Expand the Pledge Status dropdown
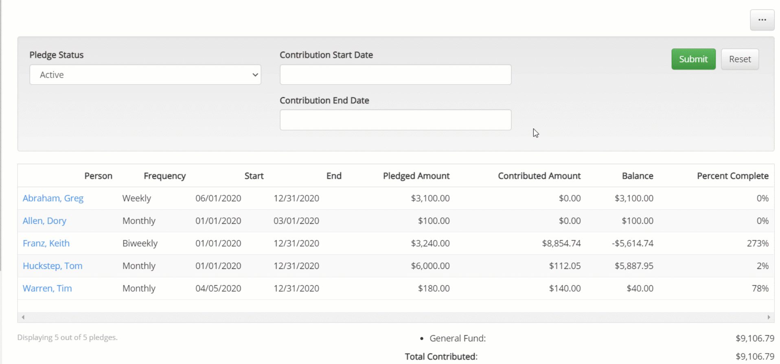This screenshot has width=780, height=364. [145, 75]
